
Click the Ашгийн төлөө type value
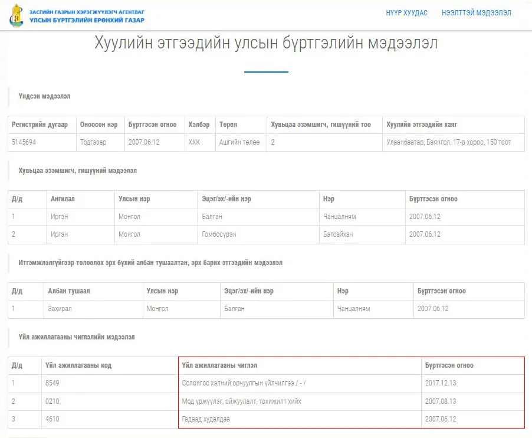pyautogui.click(x=239, y=142)
